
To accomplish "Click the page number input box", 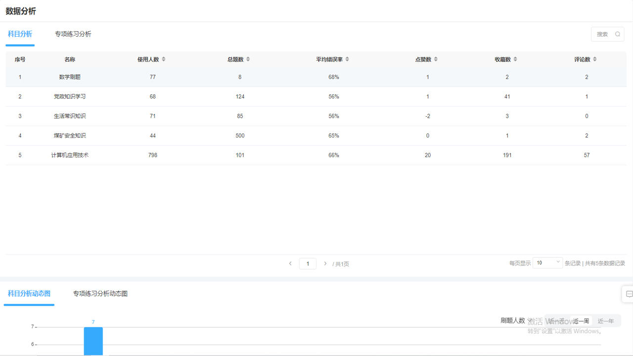I will click(x=308, y=264).
